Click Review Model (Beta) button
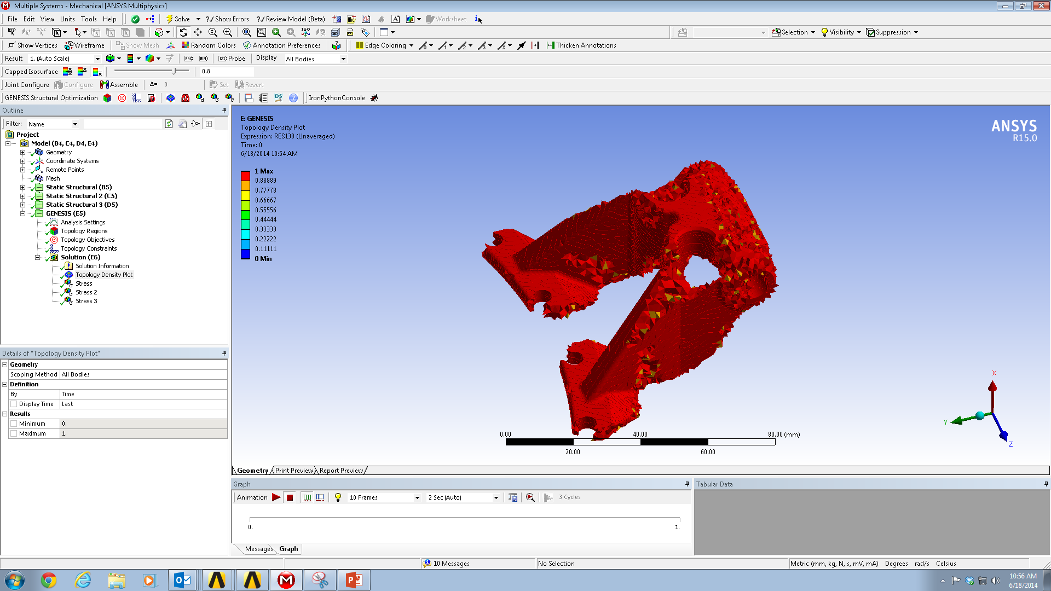 (x=291, y=19)
